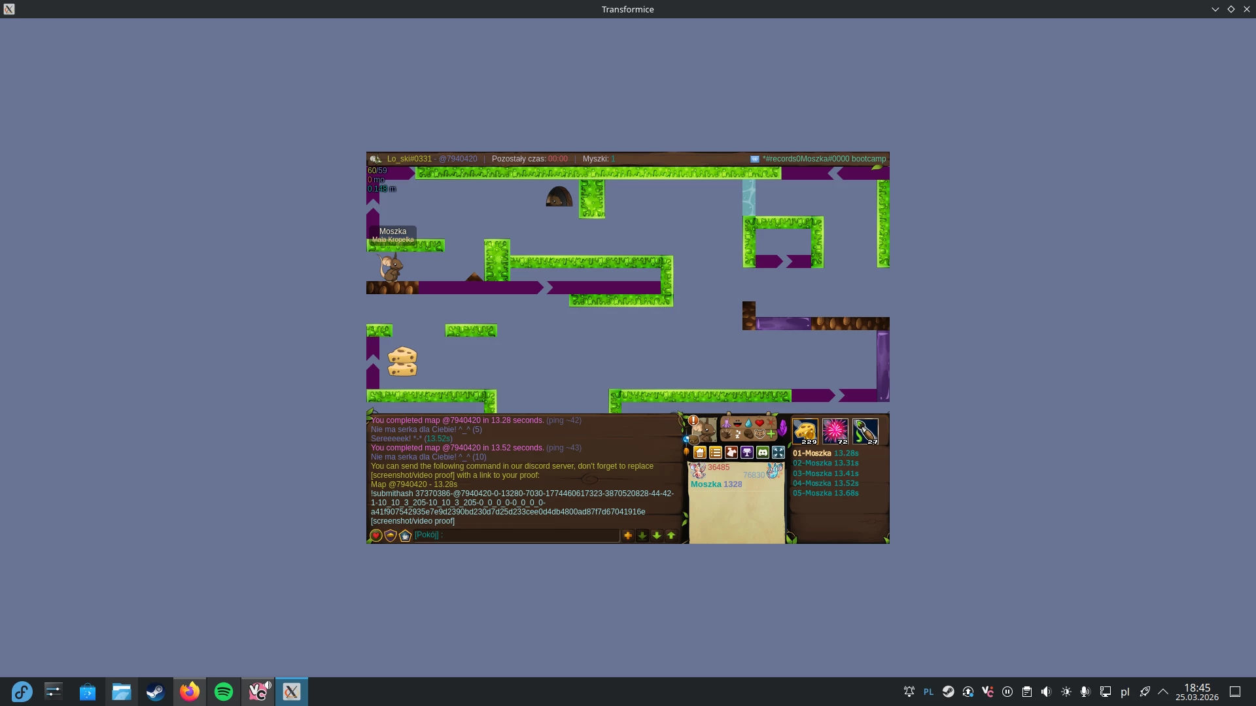This screenshot has width=1256, height=706.
Task: Click the orange exclamation alert icon
Action: (693, 420)
